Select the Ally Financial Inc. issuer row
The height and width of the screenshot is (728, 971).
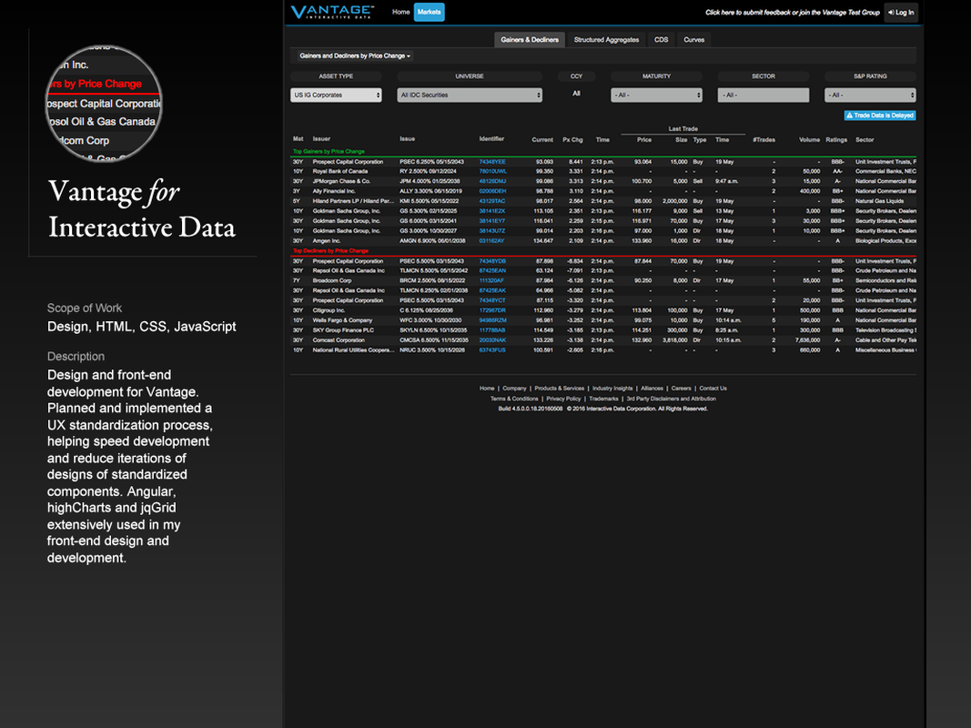point(603,191)
